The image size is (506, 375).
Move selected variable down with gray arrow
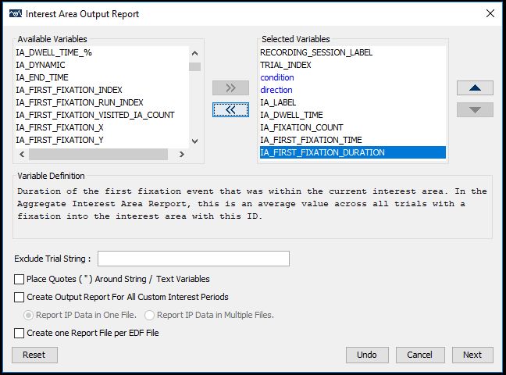click(x=475, y=110)
